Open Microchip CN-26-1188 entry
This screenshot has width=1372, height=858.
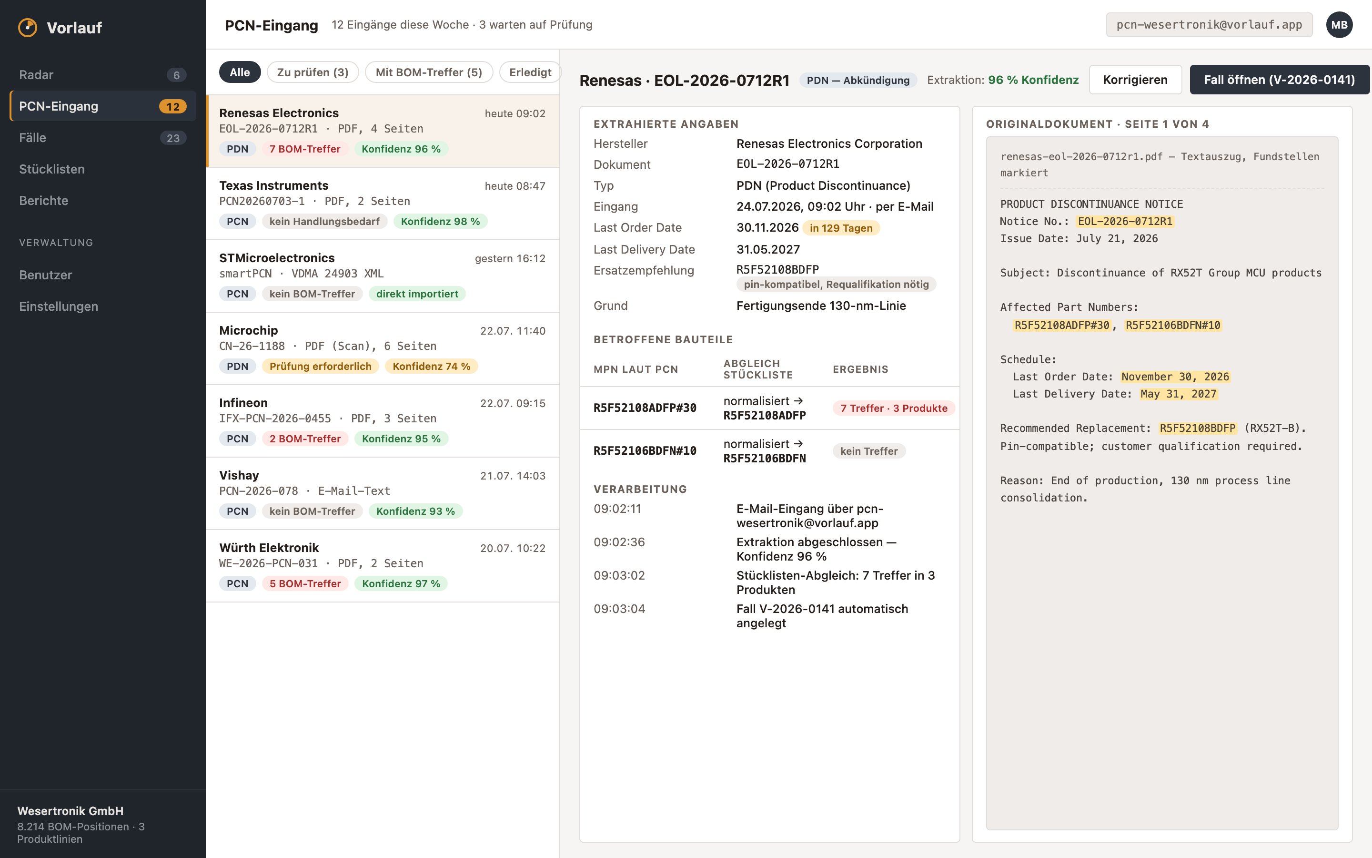(383, 348)
